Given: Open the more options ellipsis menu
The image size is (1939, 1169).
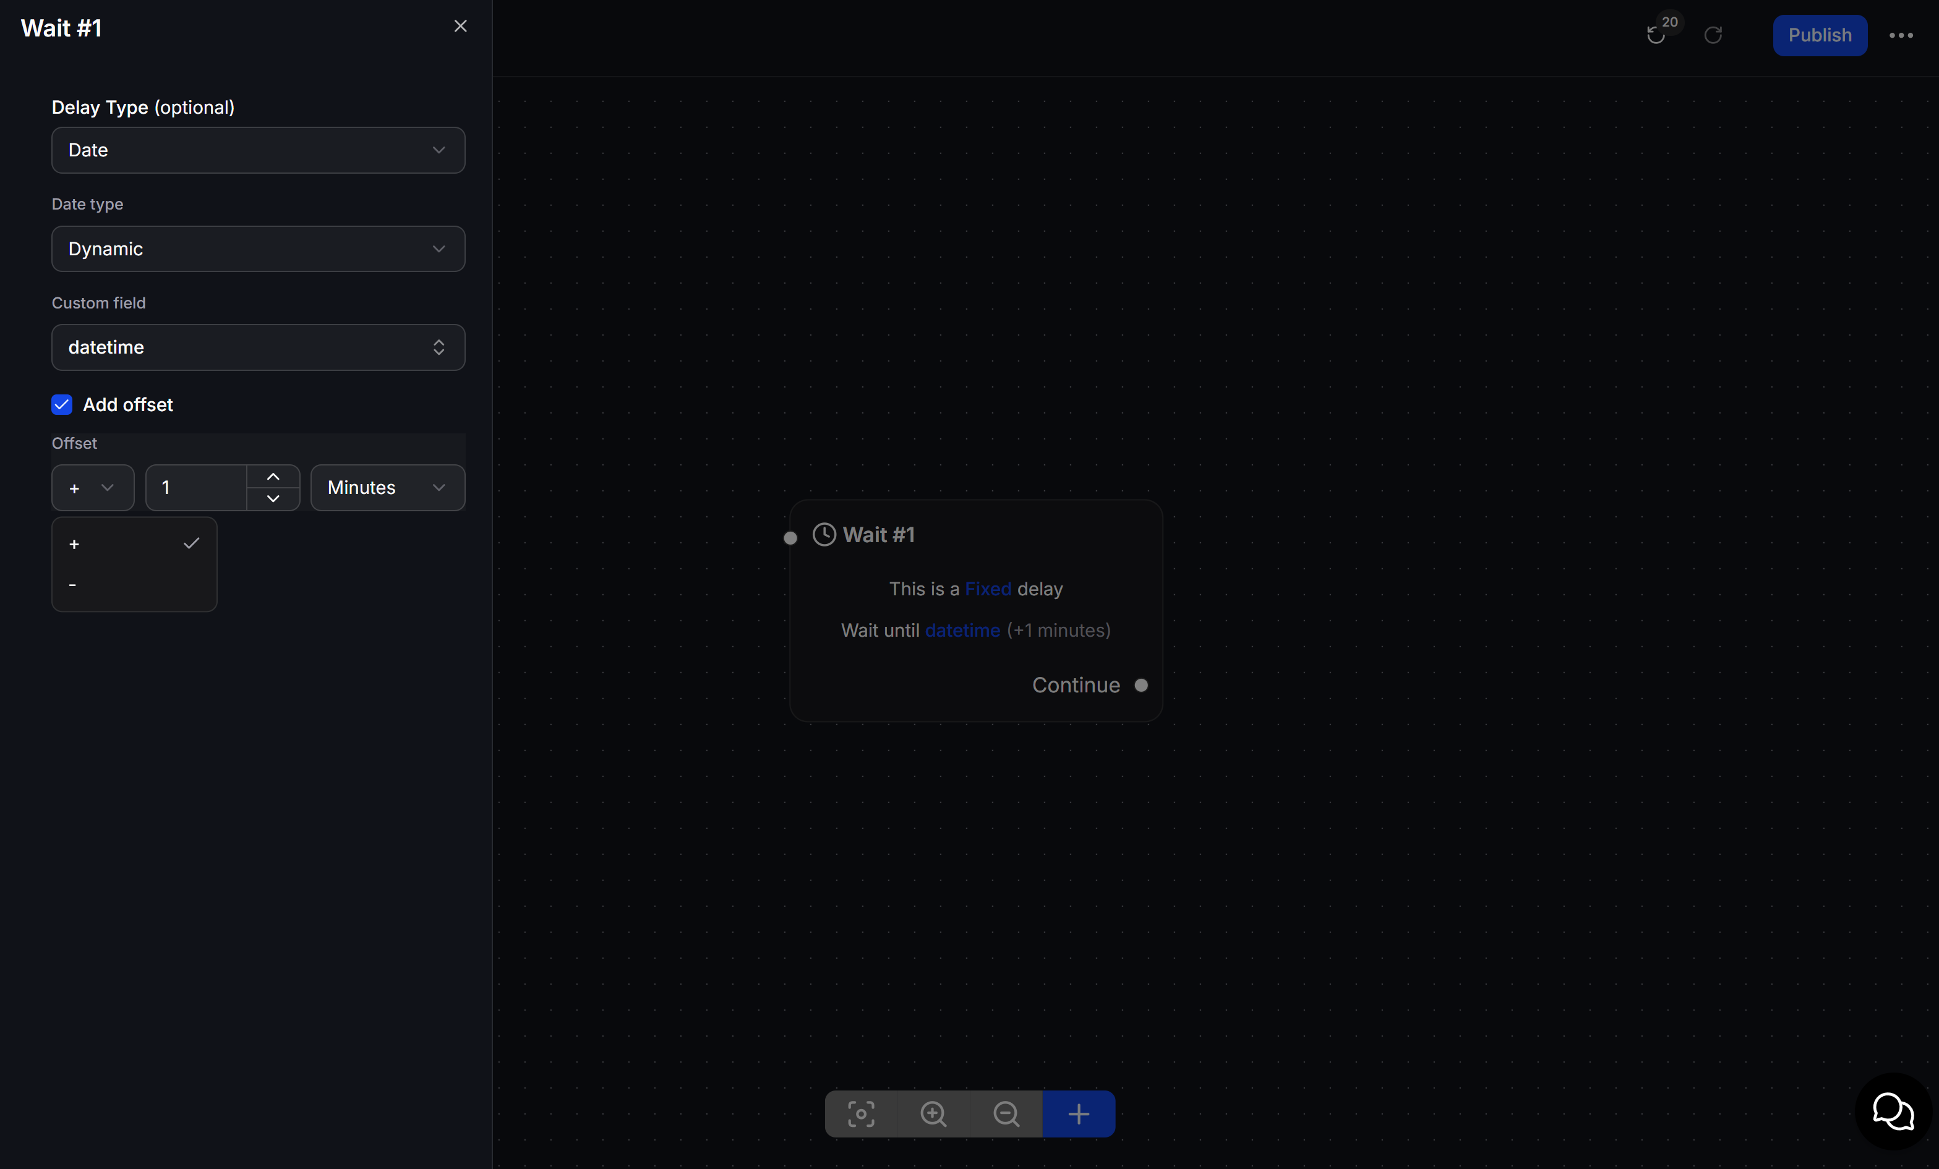Looking at the screenshot, I should 1901,35.
